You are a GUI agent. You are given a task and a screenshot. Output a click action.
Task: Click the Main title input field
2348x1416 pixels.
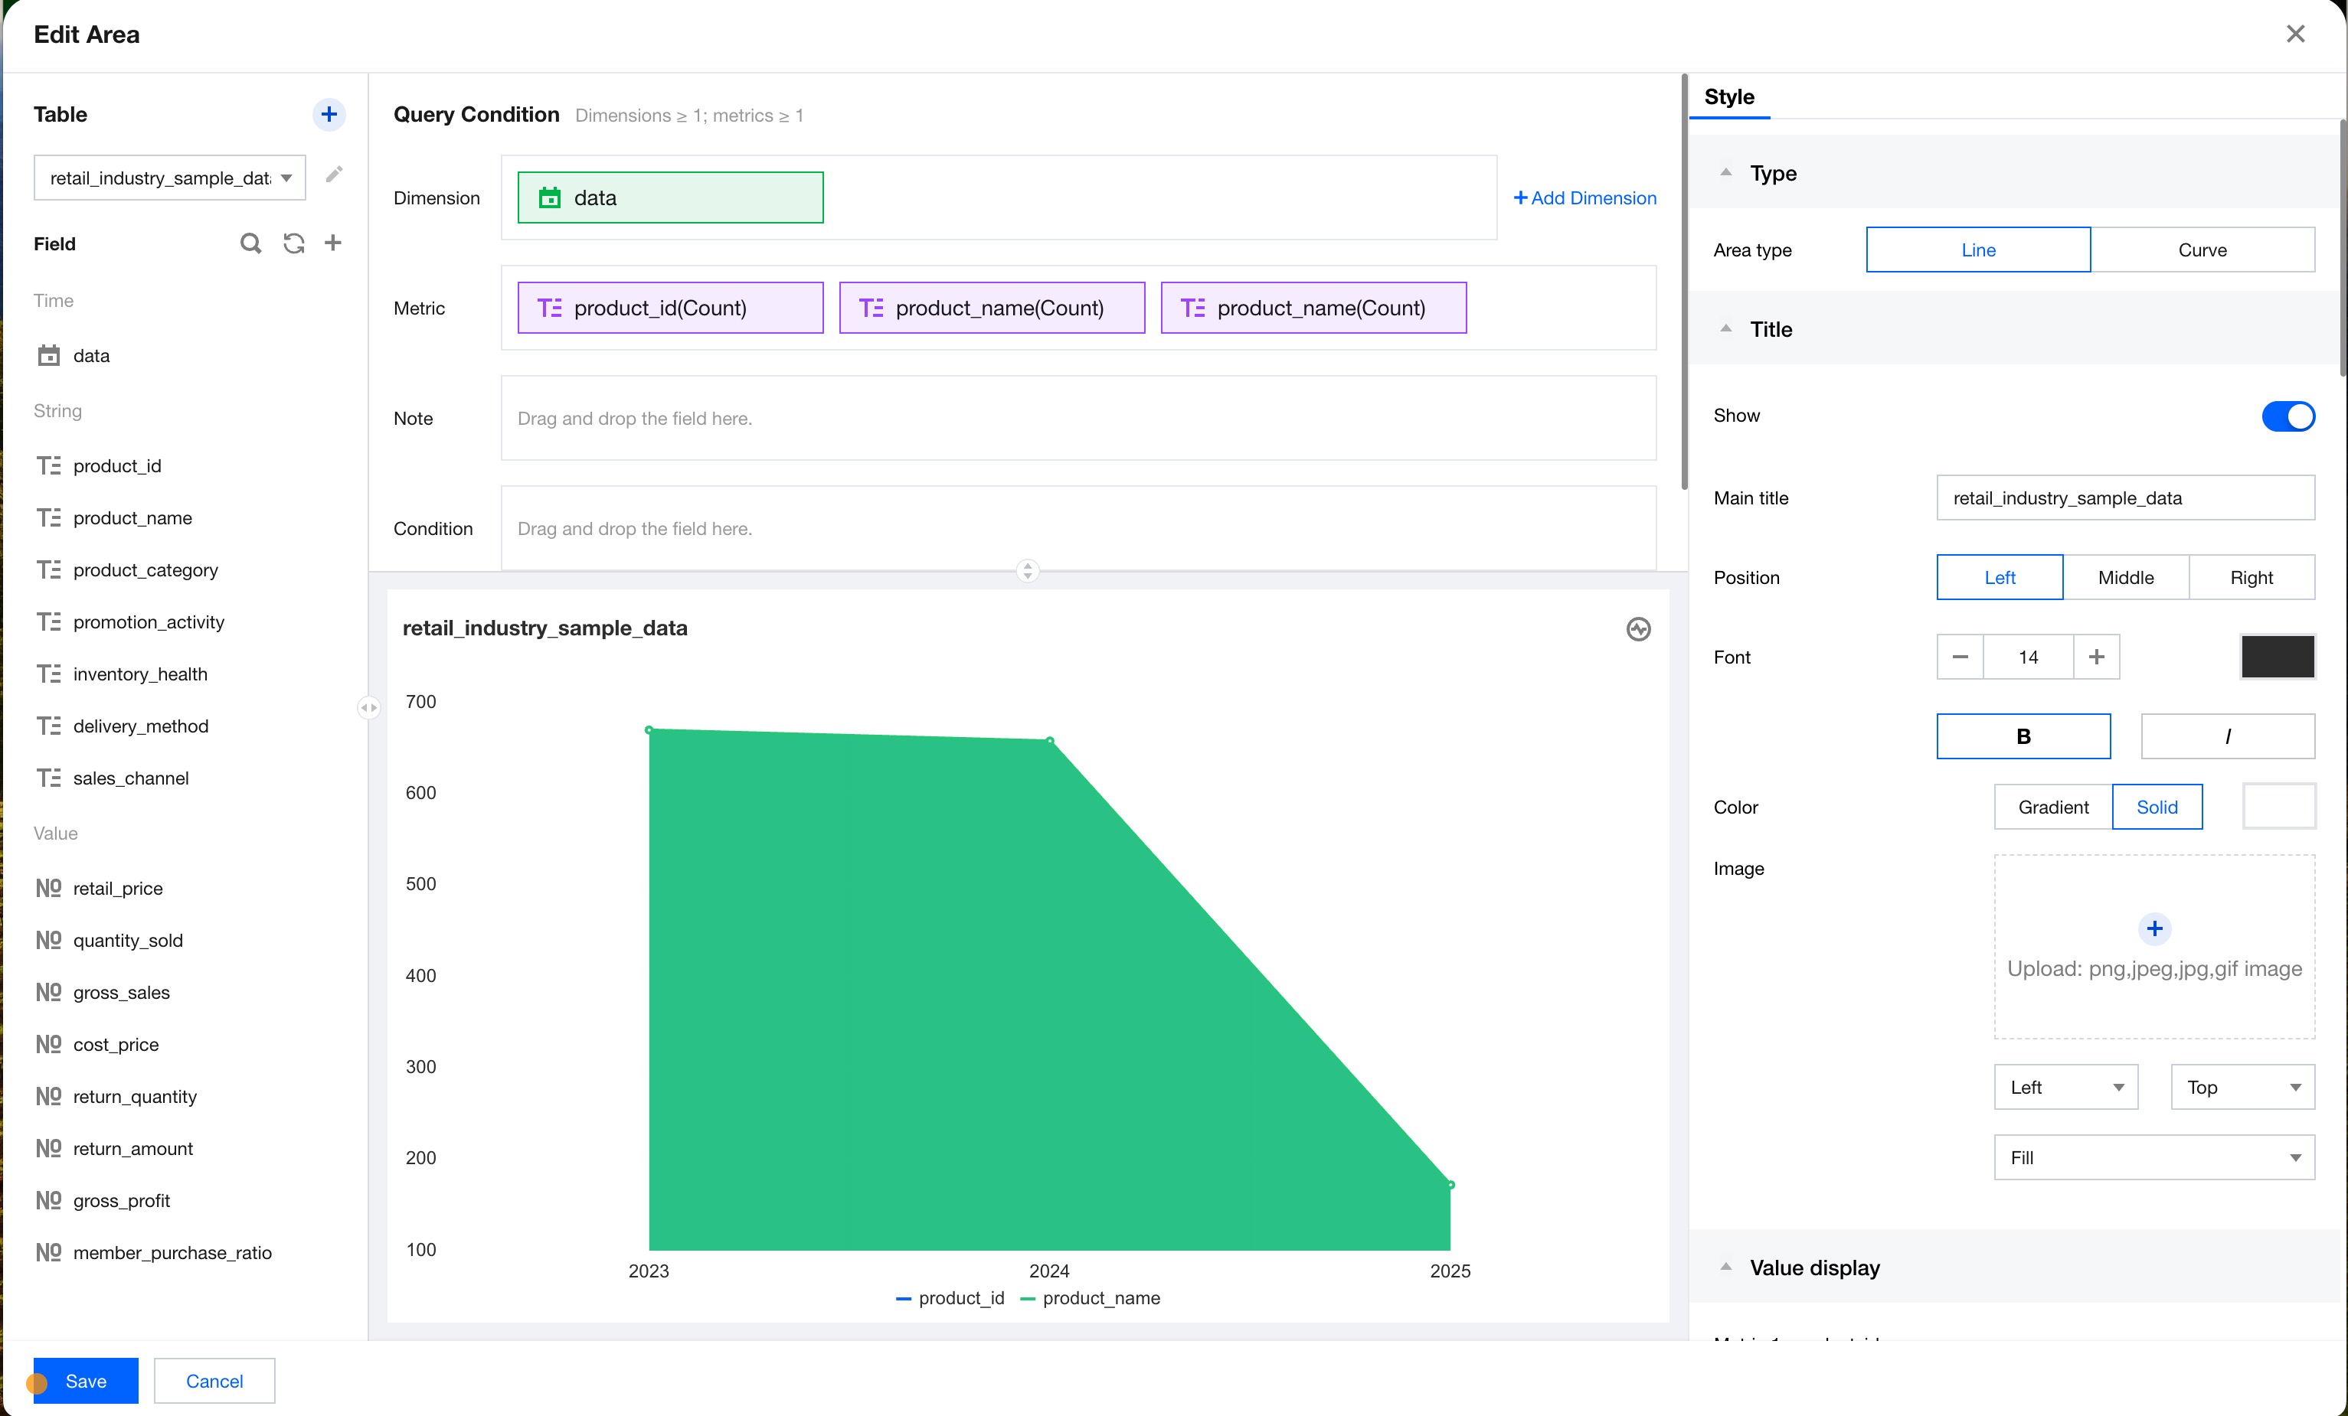(x=2125, y=498)
